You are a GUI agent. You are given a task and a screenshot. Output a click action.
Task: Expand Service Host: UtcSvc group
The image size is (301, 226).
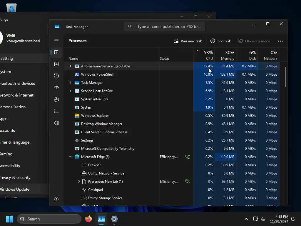pyautogui.click(x=70, y=91)
